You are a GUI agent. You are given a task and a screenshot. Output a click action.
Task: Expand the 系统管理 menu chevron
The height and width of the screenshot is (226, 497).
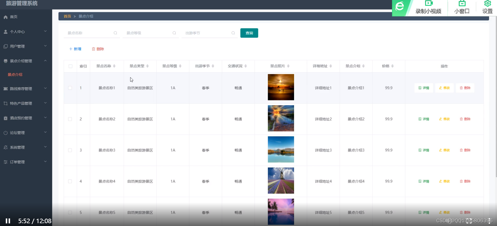point(45,147)
